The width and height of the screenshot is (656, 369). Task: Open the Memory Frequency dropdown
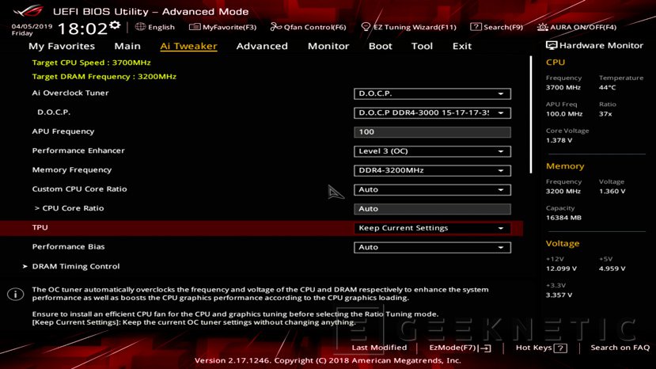point(432,170)
